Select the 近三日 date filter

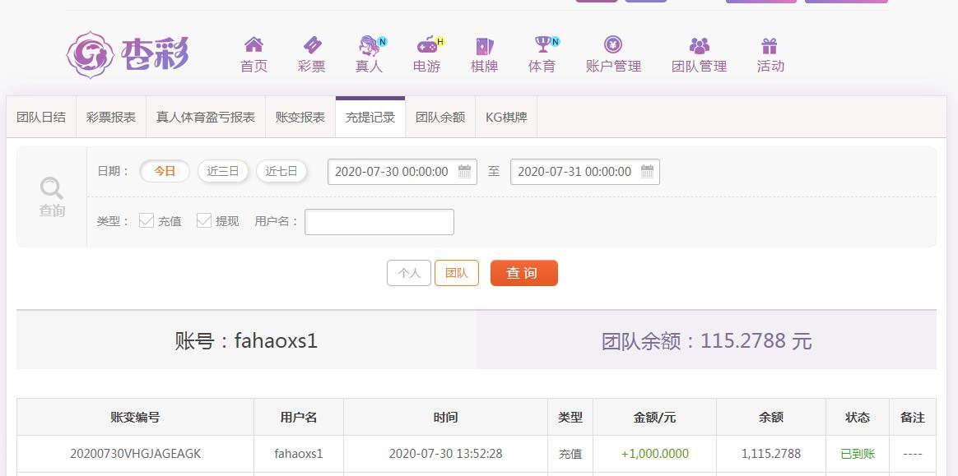point(222,172)
